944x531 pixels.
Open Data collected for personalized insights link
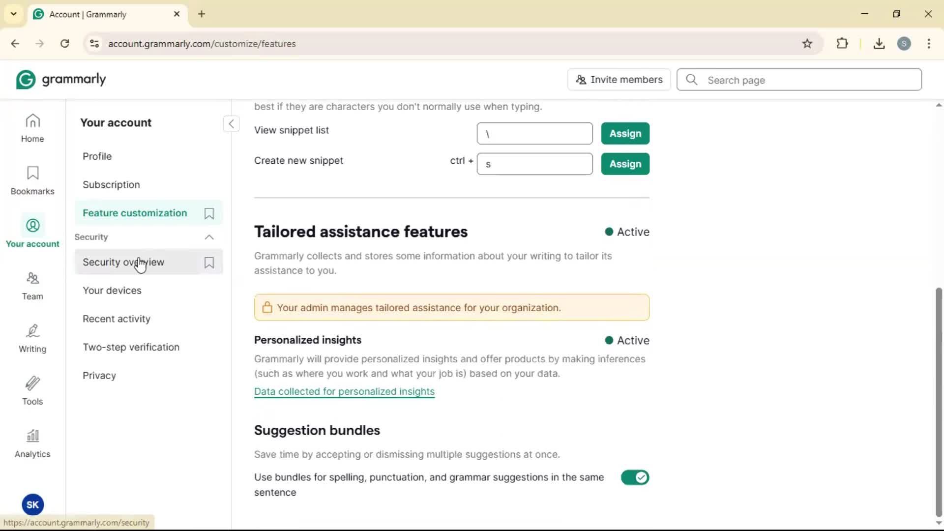pyautogui.click(x=344, y=392)
